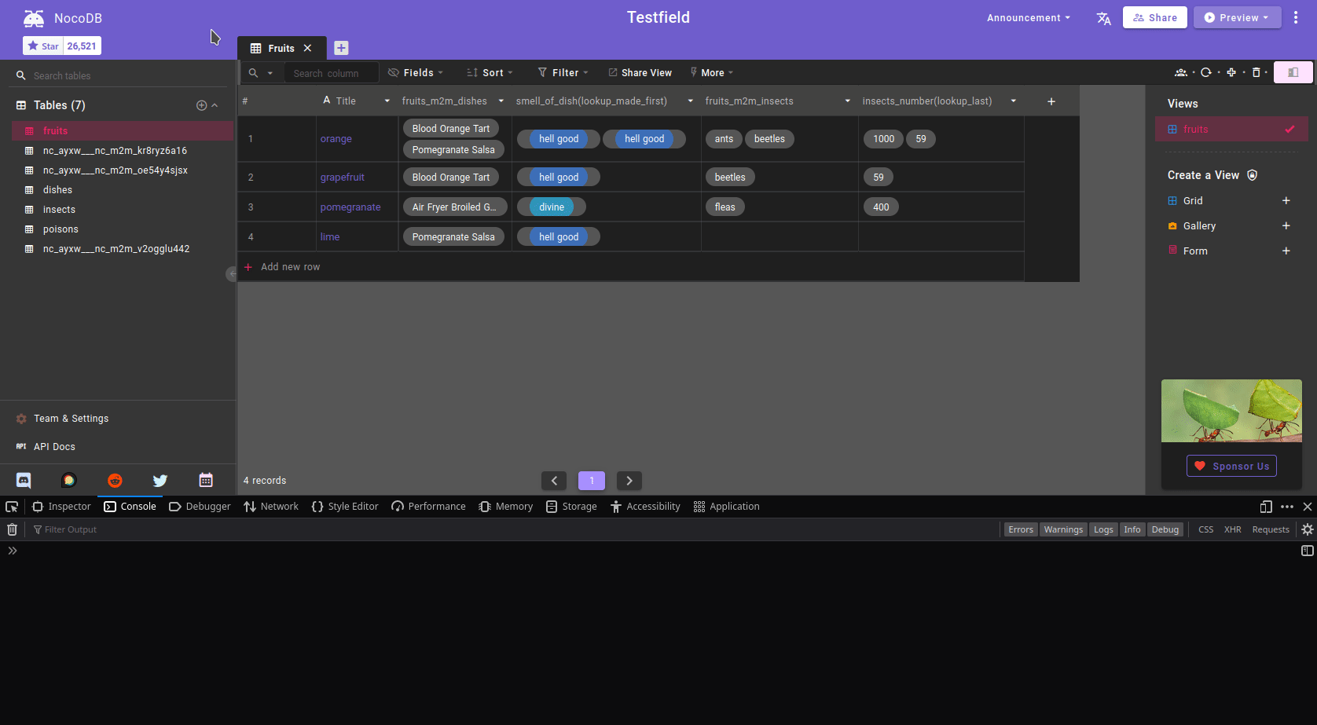Open the collaborators icon in the toolbar
Viewport: 1317px width, 725px height.
[x=1181, y=72]
